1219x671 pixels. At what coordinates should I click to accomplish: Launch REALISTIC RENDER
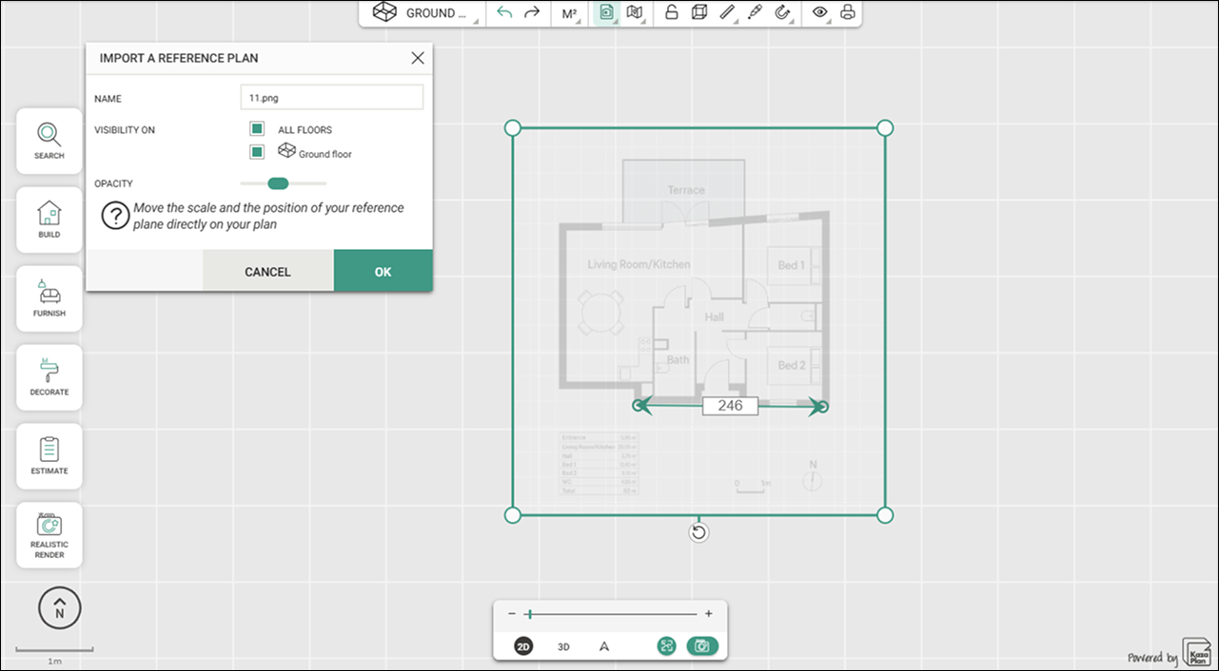(49, 535)
